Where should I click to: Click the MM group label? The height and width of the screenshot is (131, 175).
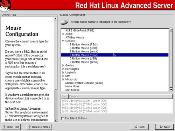tap(68, 76)
